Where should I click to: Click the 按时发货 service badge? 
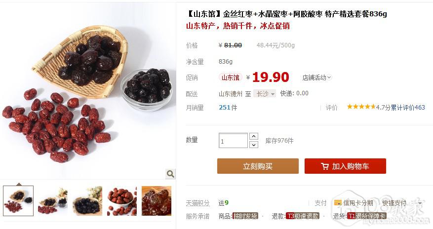245,216
